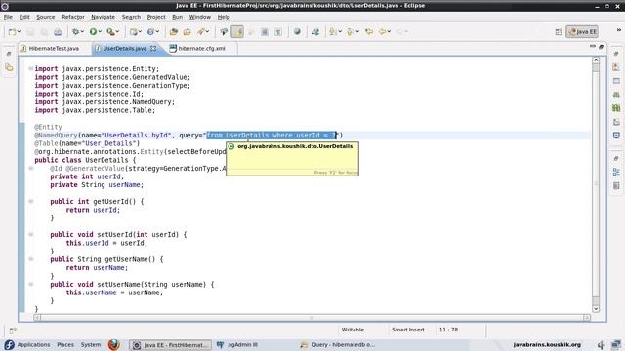Open the Places menu in the panel

65,344
